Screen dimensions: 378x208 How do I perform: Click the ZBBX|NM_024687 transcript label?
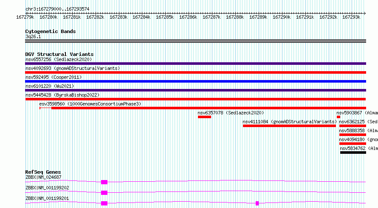(43, 177)
